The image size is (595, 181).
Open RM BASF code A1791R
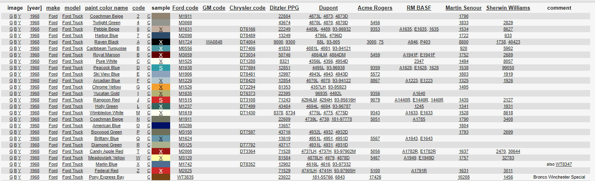coord(419,171)
